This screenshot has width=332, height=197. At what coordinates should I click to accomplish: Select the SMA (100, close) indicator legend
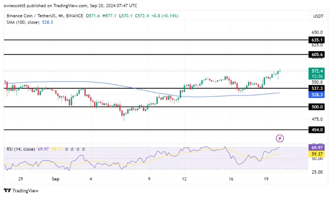pos(22,22)
